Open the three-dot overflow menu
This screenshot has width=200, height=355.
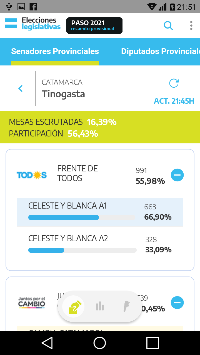191,26
